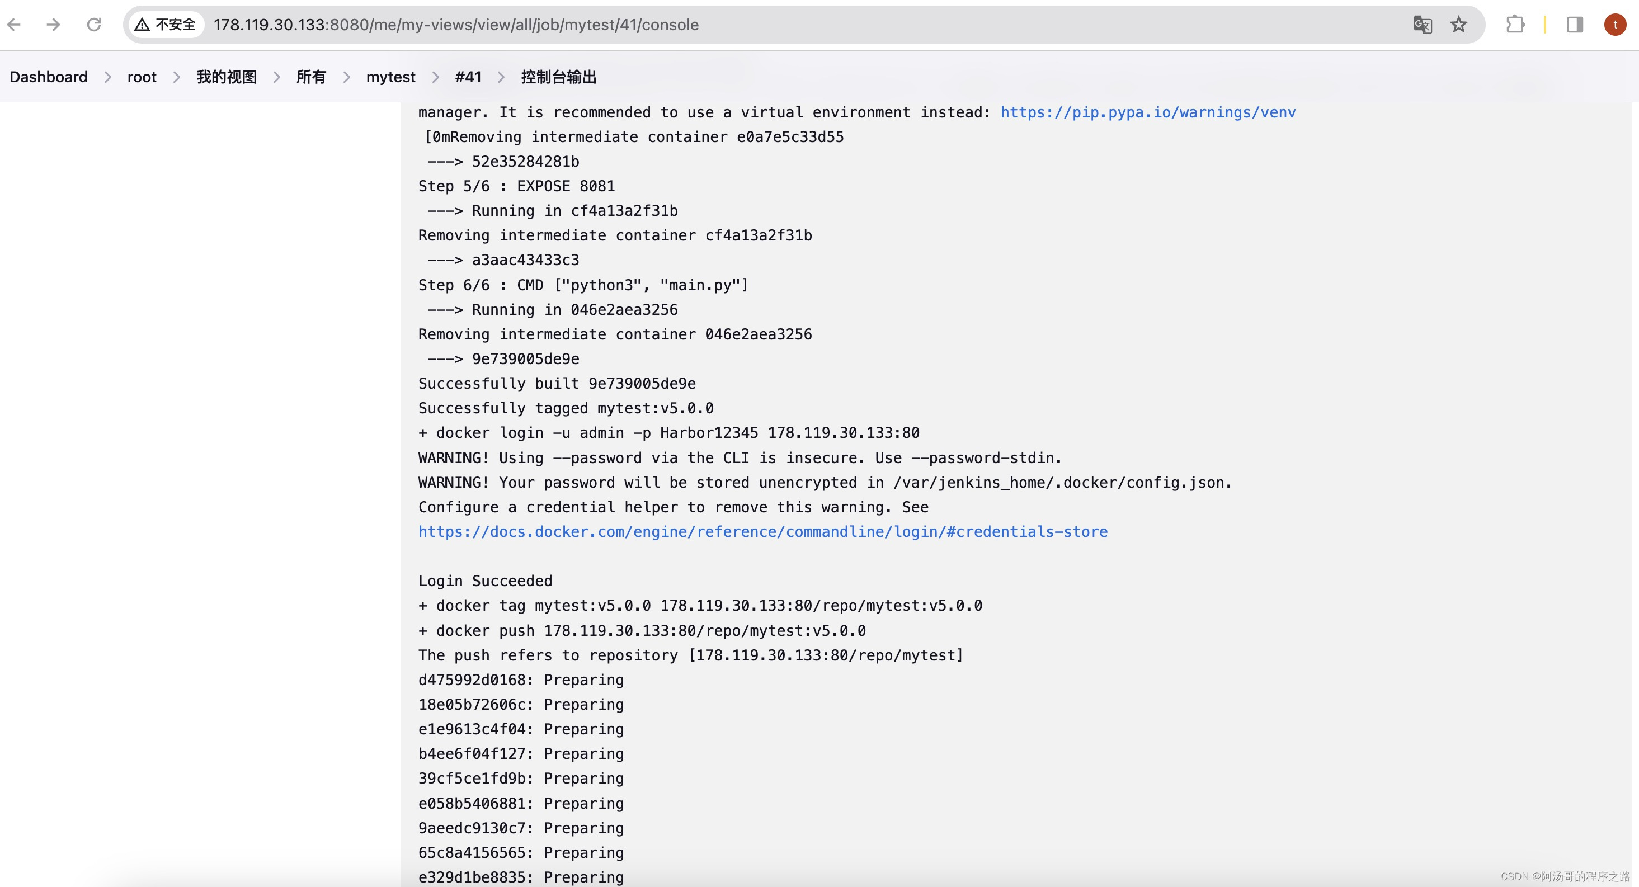This screenshot has height=887, width=1639.
Task: Open the Google Translate page icon
Action: point(1423,25)
